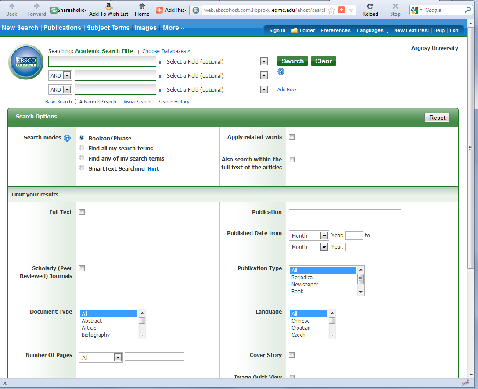478x389 pixels.
Task: Open first Select a Field dropdown
Action: click(x=217, y=62)
